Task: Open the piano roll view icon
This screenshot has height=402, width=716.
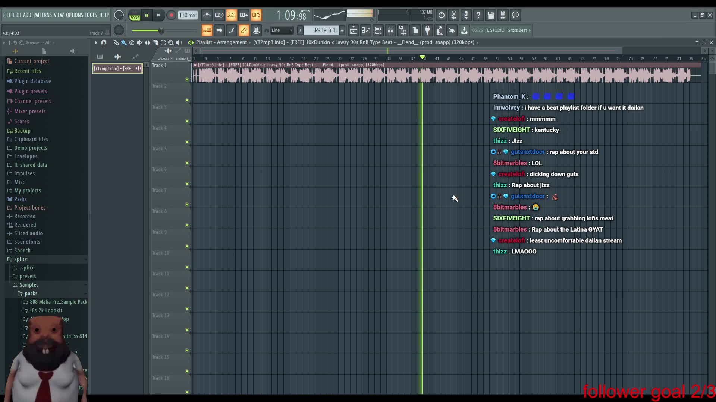Action: coord(366,31)
